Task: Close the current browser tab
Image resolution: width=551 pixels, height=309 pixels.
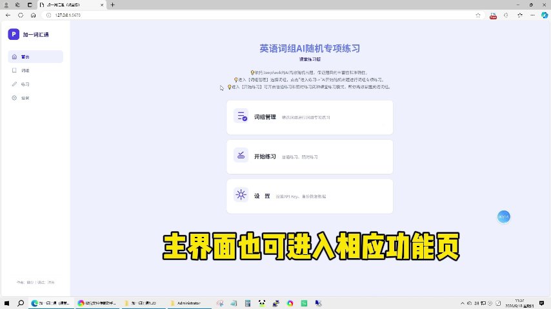Action: click(102, 5)
